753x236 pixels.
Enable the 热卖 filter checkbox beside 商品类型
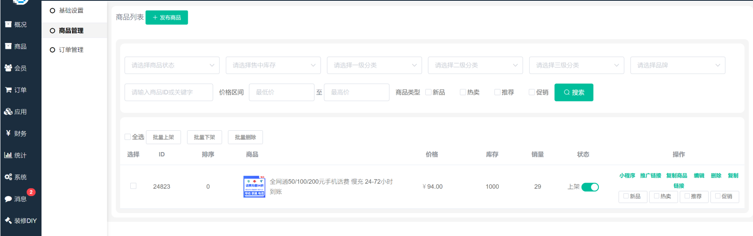[x=463, y=92]
